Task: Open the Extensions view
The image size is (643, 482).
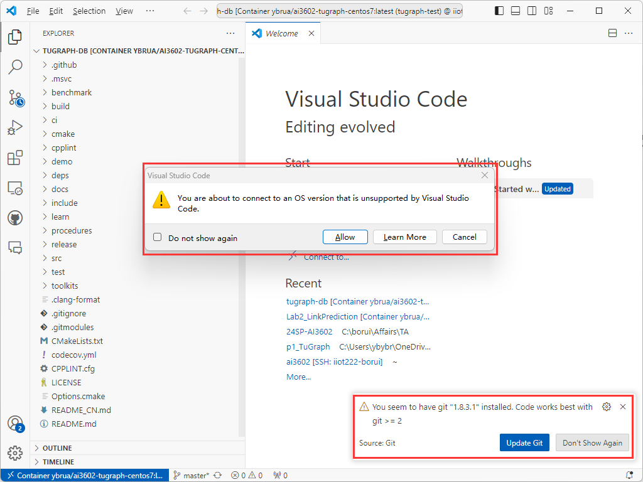Action: coord(15,158)
